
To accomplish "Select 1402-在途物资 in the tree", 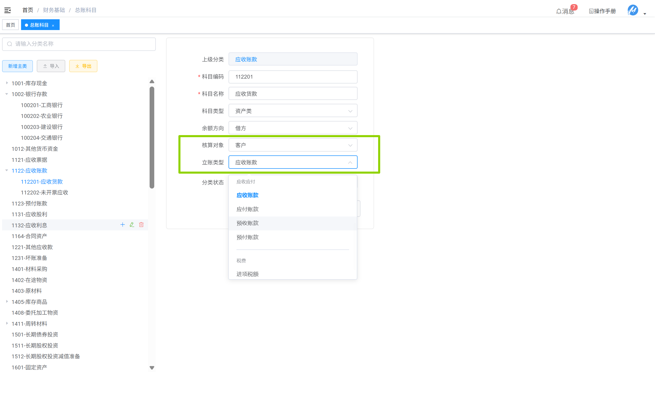I will (x=29, y=280).
